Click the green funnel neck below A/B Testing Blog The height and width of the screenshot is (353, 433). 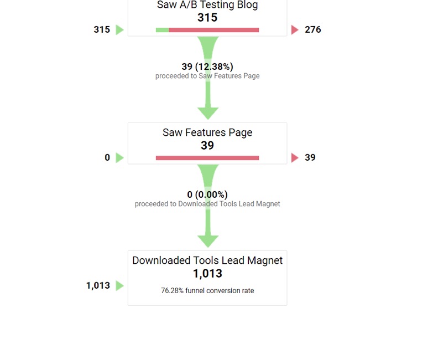point(208,47)
